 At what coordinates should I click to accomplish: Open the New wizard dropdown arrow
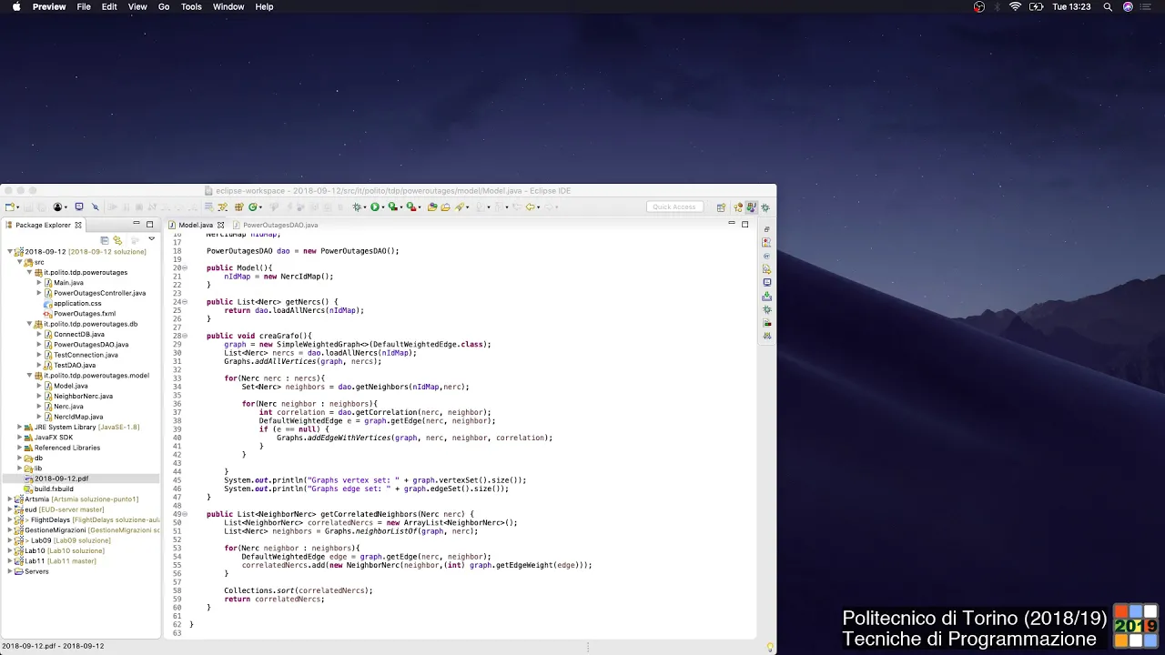tap(18, 208)
